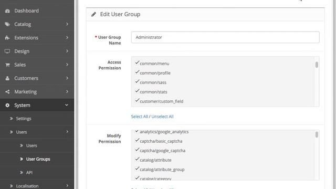Expand the Catalog menu chevron
The width and height of the screenshot is (336, 189).
point(67,24)
